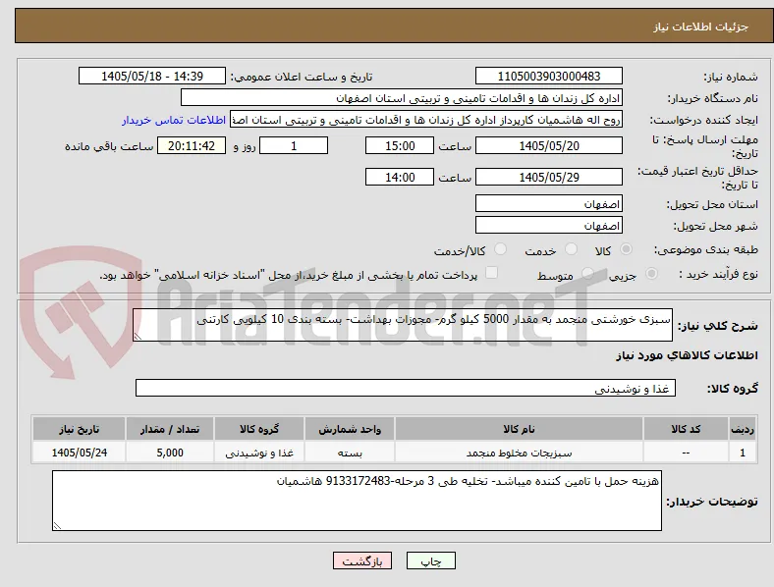Click the اطلاعات کالاهای مورد نیاز heading

(687, 355)
